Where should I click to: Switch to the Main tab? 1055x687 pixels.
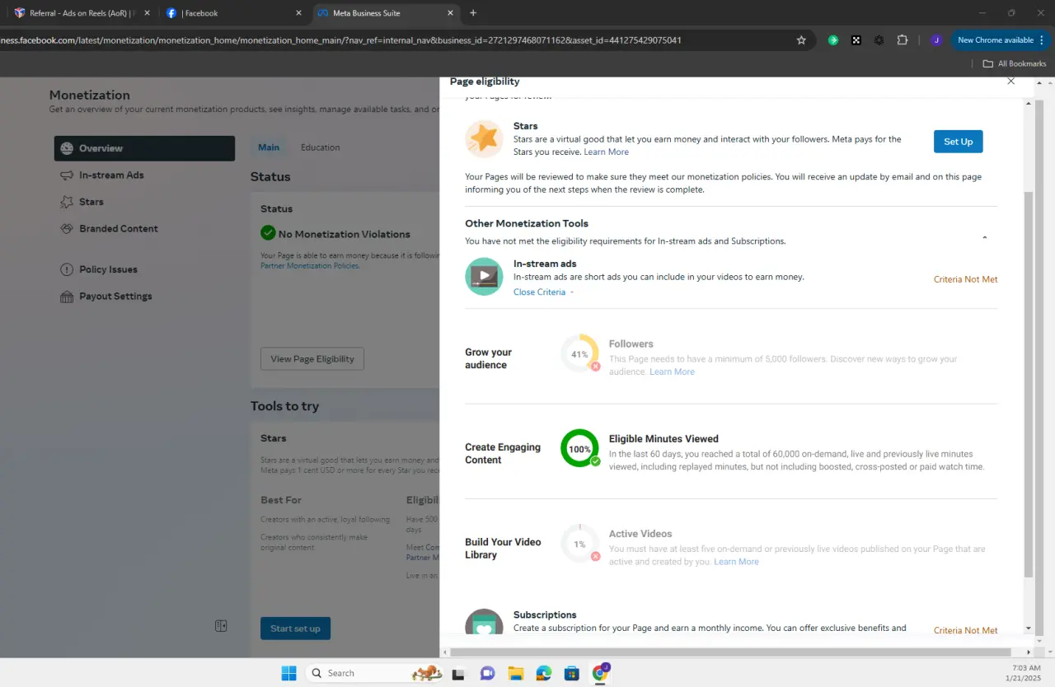click(269, 147)
